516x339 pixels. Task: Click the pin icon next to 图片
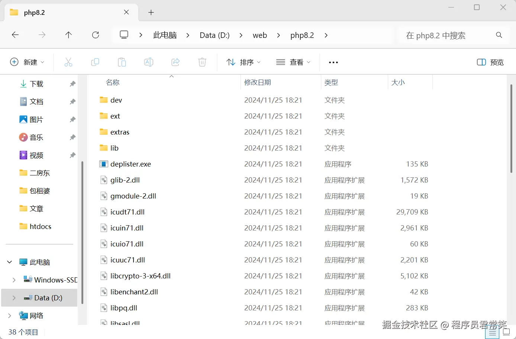72,120
